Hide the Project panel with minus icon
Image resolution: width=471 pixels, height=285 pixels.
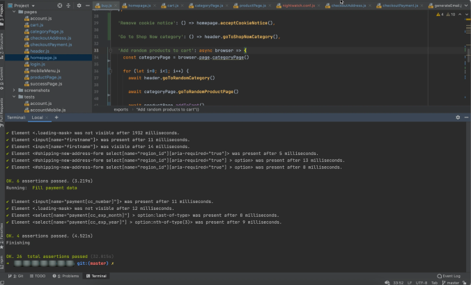(x=87, y=6)
